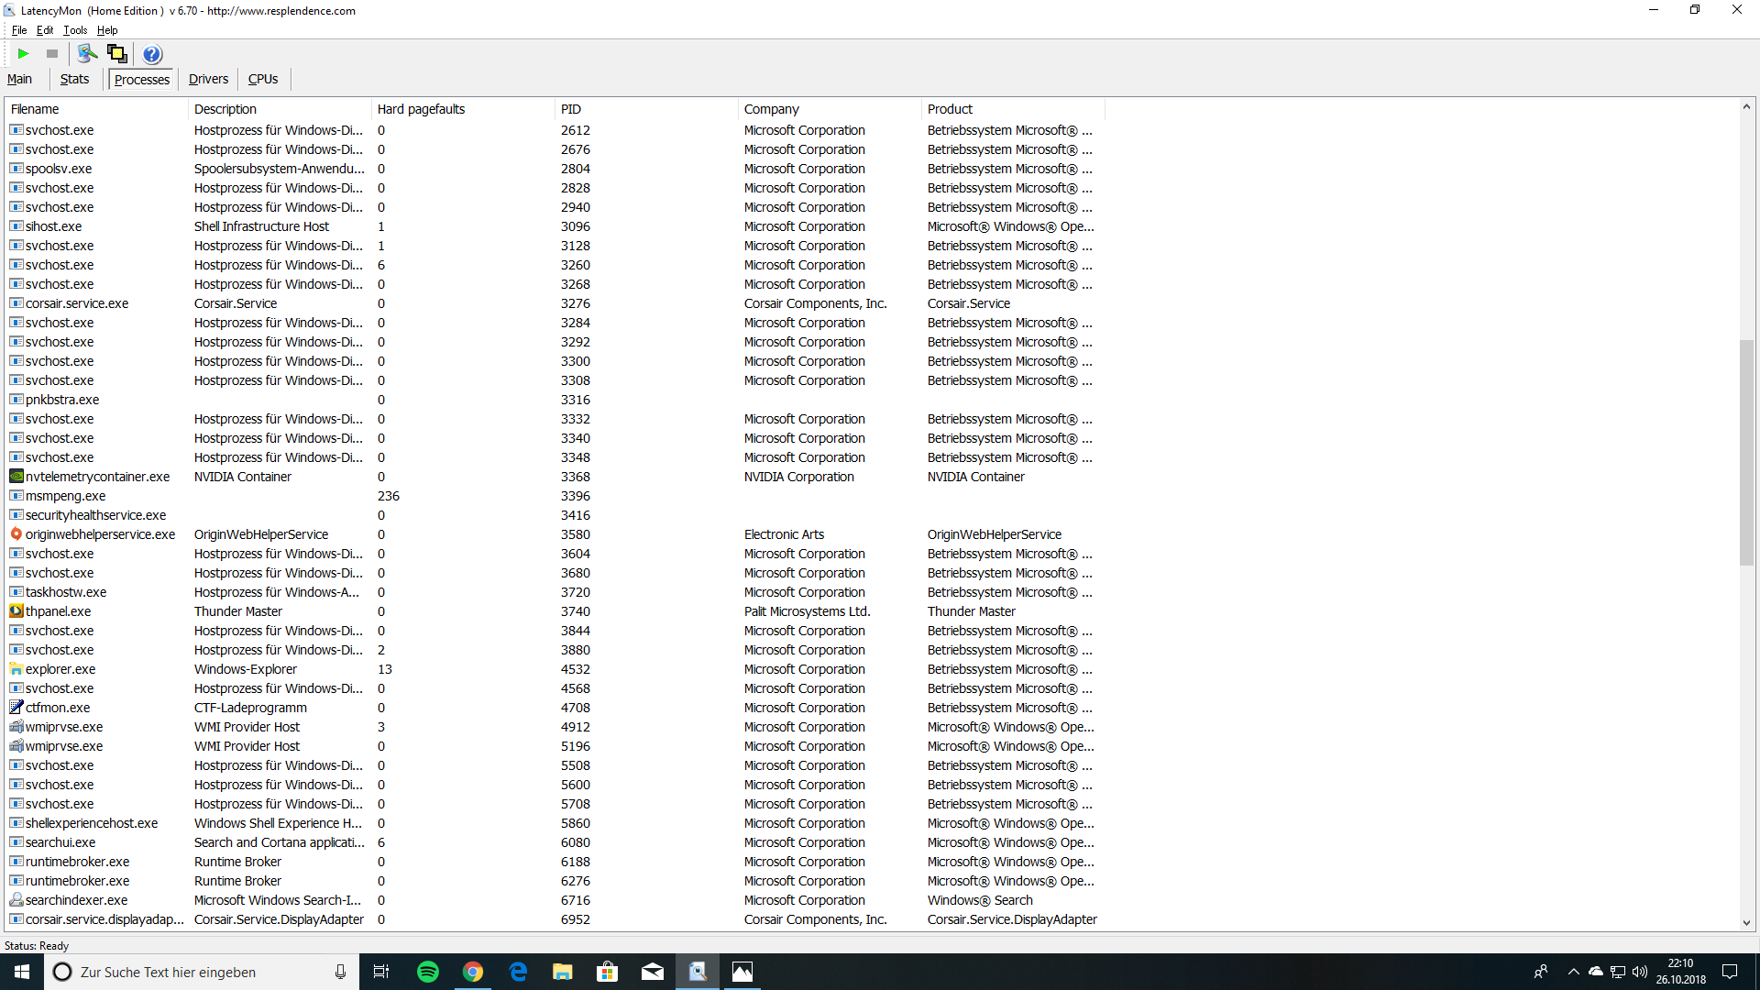Open Spotify from the taskbar
The width and height of the screenshot is (1760, 990).
coord(428,972)
